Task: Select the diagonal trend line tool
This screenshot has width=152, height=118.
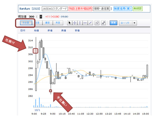Action: click(x=90, y=23)
